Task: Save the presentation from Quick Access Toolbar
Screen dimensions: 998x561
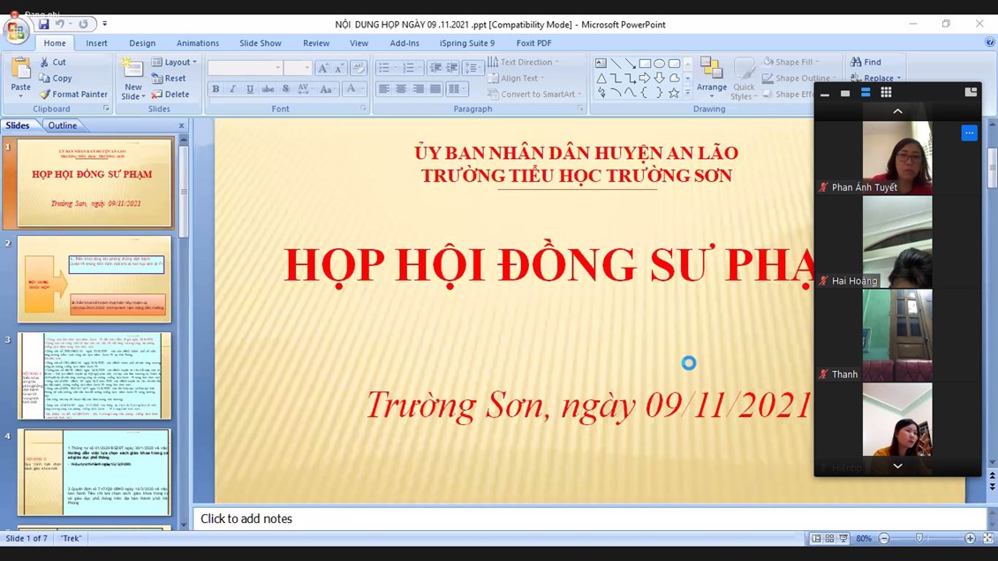Action: (43, 25)
